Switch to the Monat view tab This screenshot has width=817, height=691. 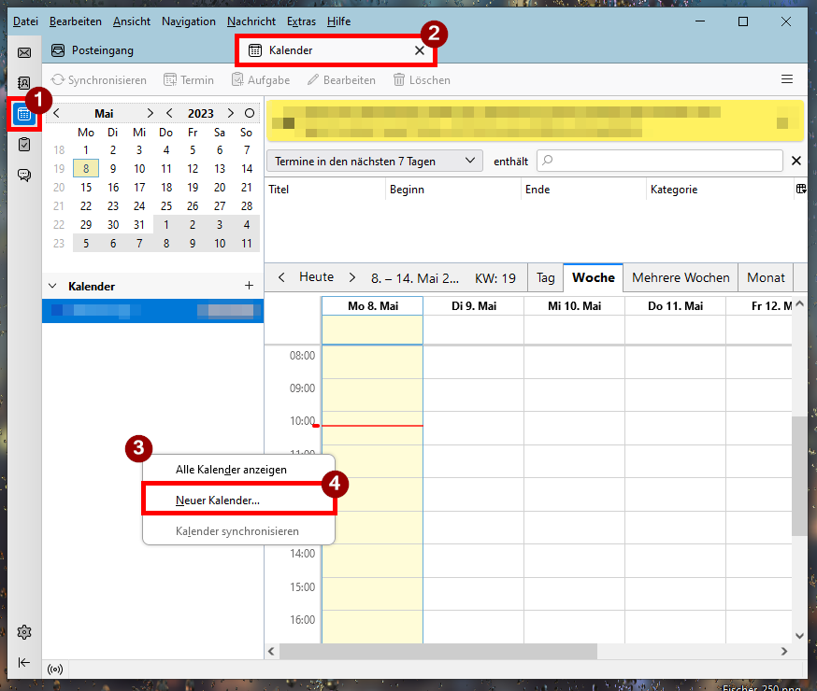[766, 277]
